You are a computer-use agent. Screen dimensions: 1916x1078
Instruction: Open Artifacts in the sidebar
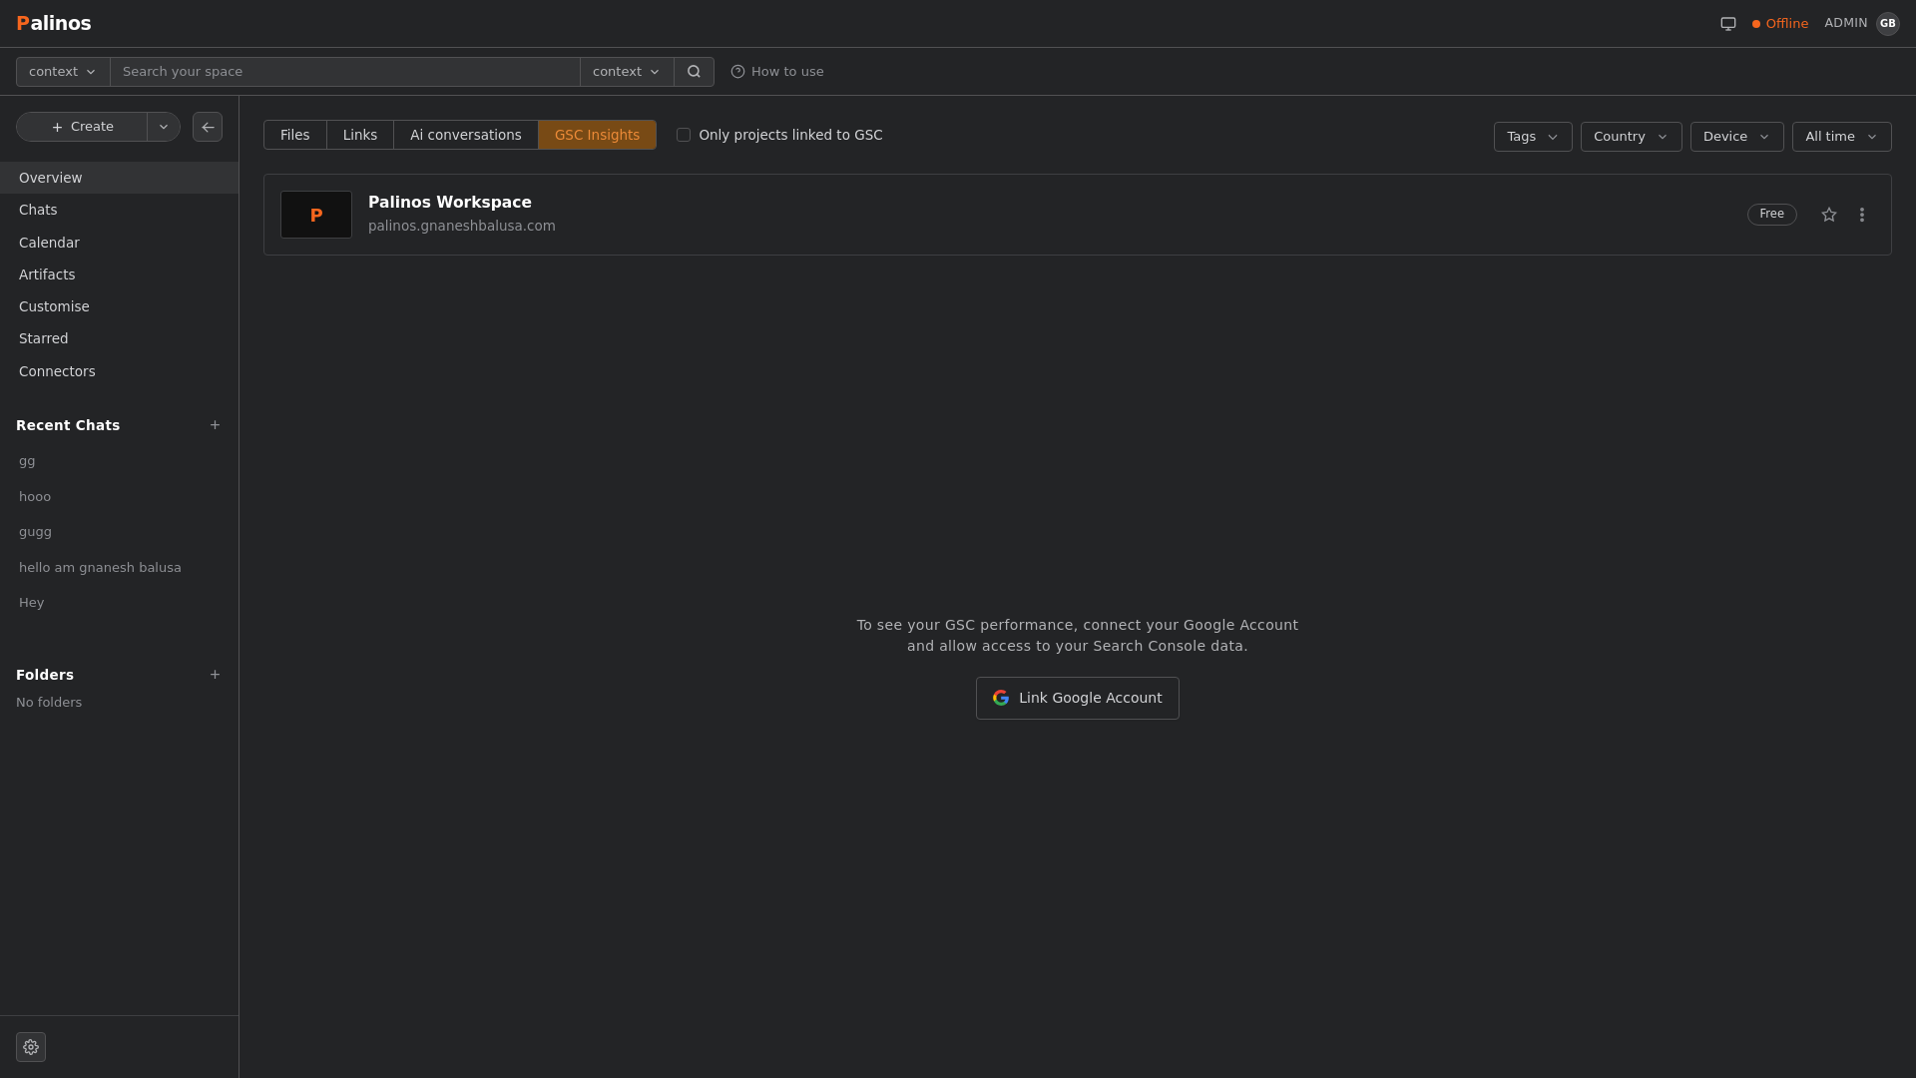[x=119, y=274]
